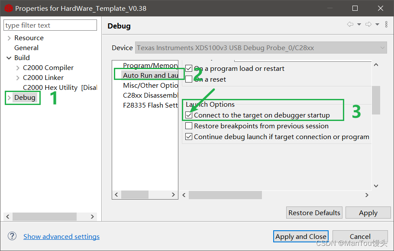Click the back navigation arrow icon
Viewport: 394px width, 251px height.
point(350,25)
